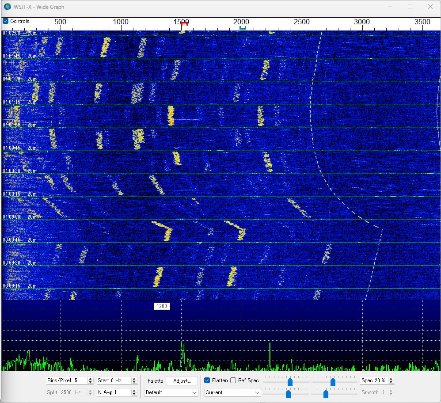Viewport: 441px width, 403px height.
Task: Expand the Current spectrum mode dropdown
Action: pyautogui.click(x=232, y=392)
